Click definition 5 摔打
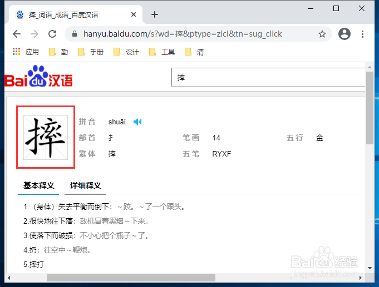The image size is (379, 287). pyautogui.click(x=33, y=264)
